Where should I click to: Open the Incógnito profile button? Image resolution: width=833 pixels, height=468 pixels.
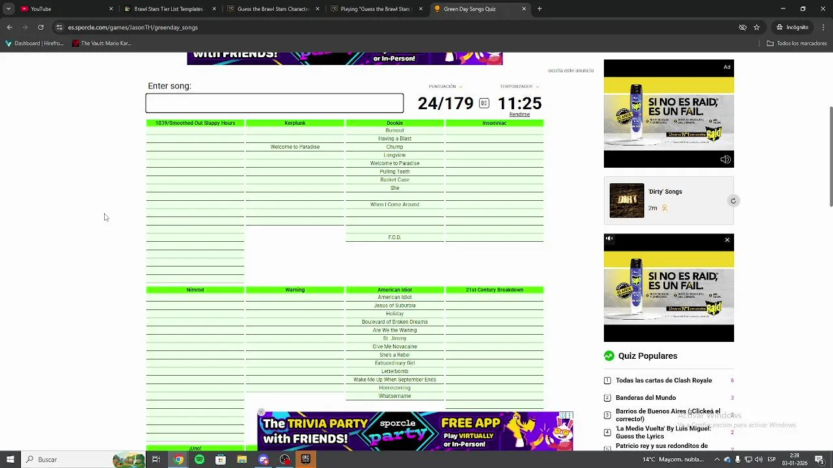point(792,27)
